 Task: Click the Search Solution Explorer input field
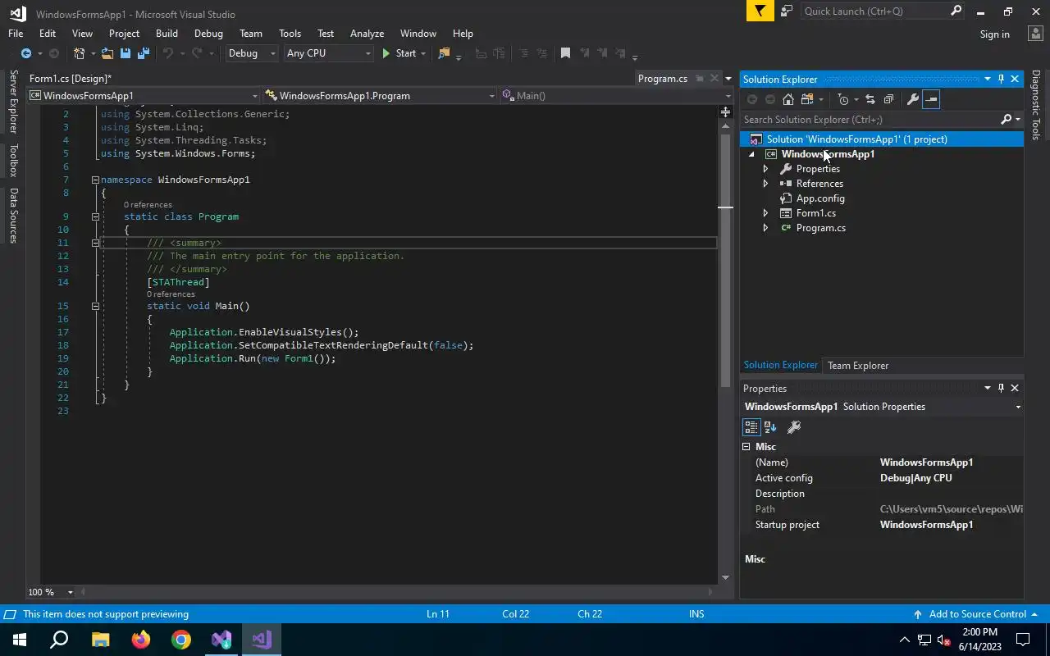870,120
